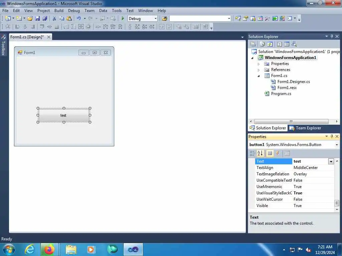Click the Align to Grid layout icon
The width and height of the screenshot is (342, 256).
pyautogui.click(x=8, y=27)
